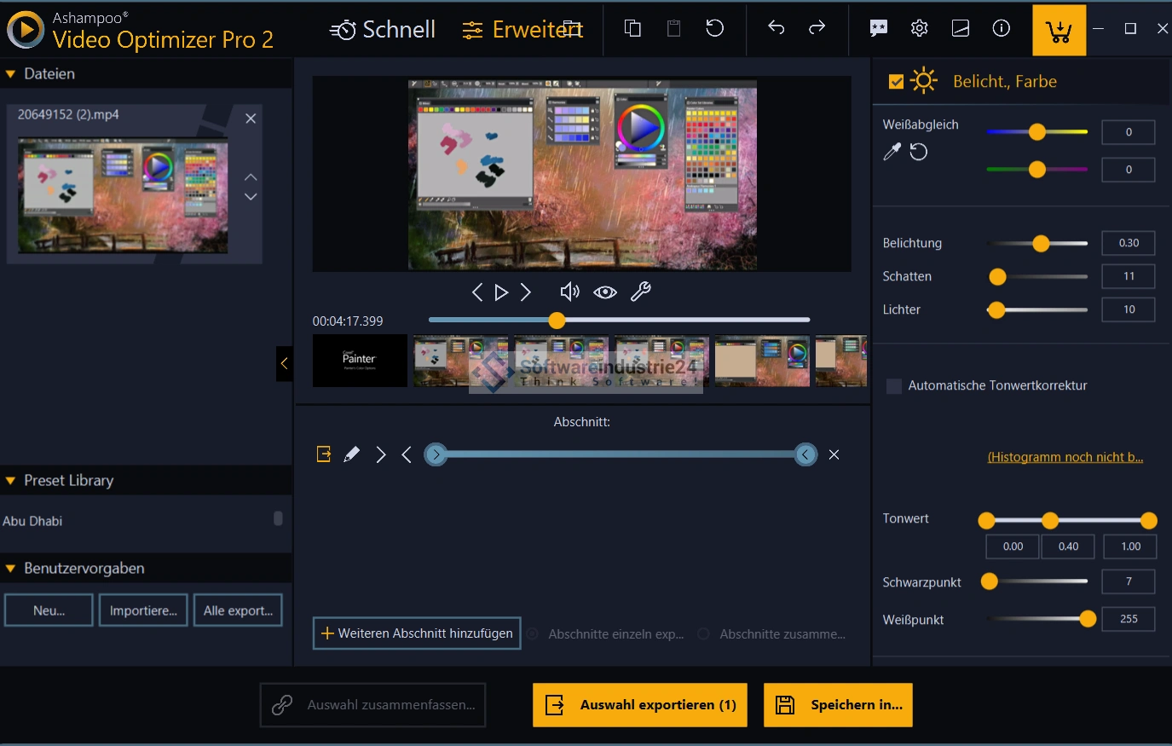This screenshot has width=1172, height=746.
Task: Click the Belichtung slider handle
Action: point(1041,244)
